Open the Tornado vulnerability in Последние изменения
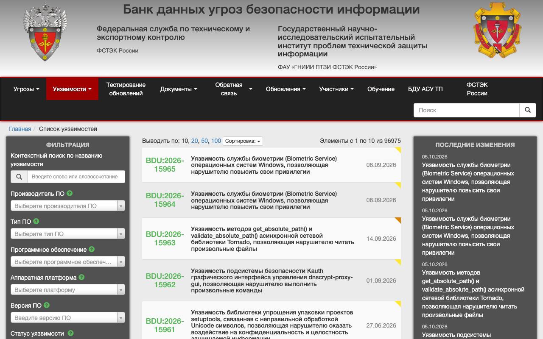This screenshot has height=339, width=543. (x=473, y=294)
